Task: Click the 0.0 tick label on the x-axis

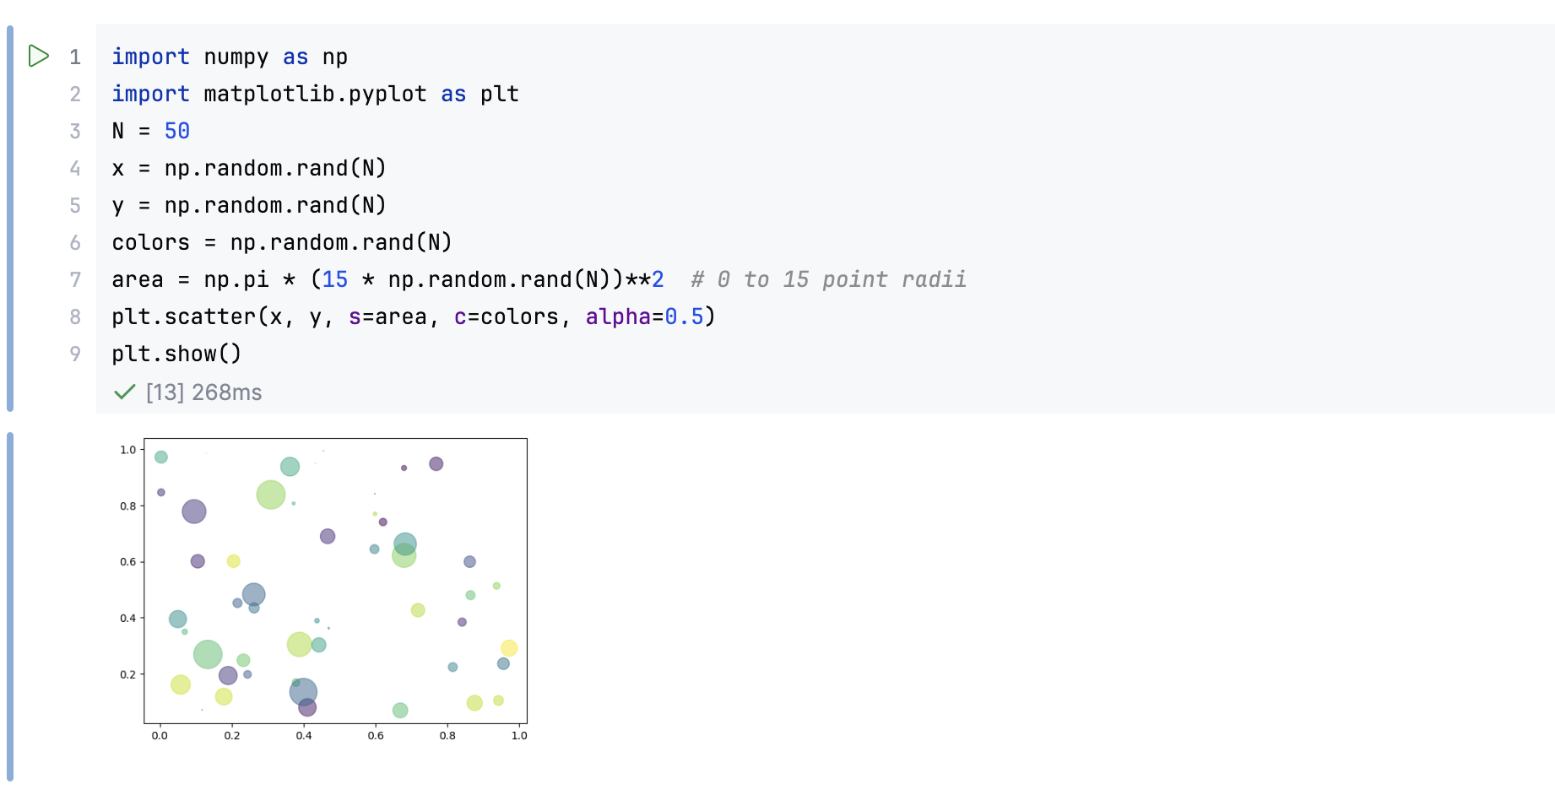Action: click(x=160, y=736)
